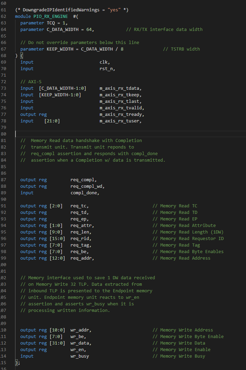Viewport: 246px width, 370px height.
Task: Click the "yes" string literal
Action: point(114,10)
